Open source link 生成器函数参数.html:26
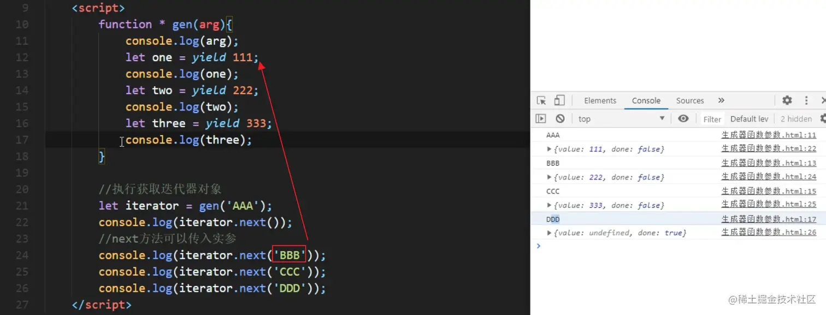 pyautogui.click(x=769, y=233)
